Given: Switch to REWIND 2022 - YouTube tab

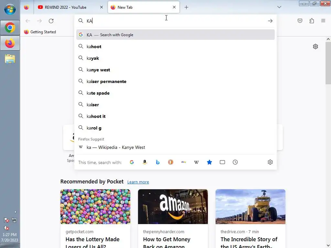Looking at the screenshot, I should (65, 7).
